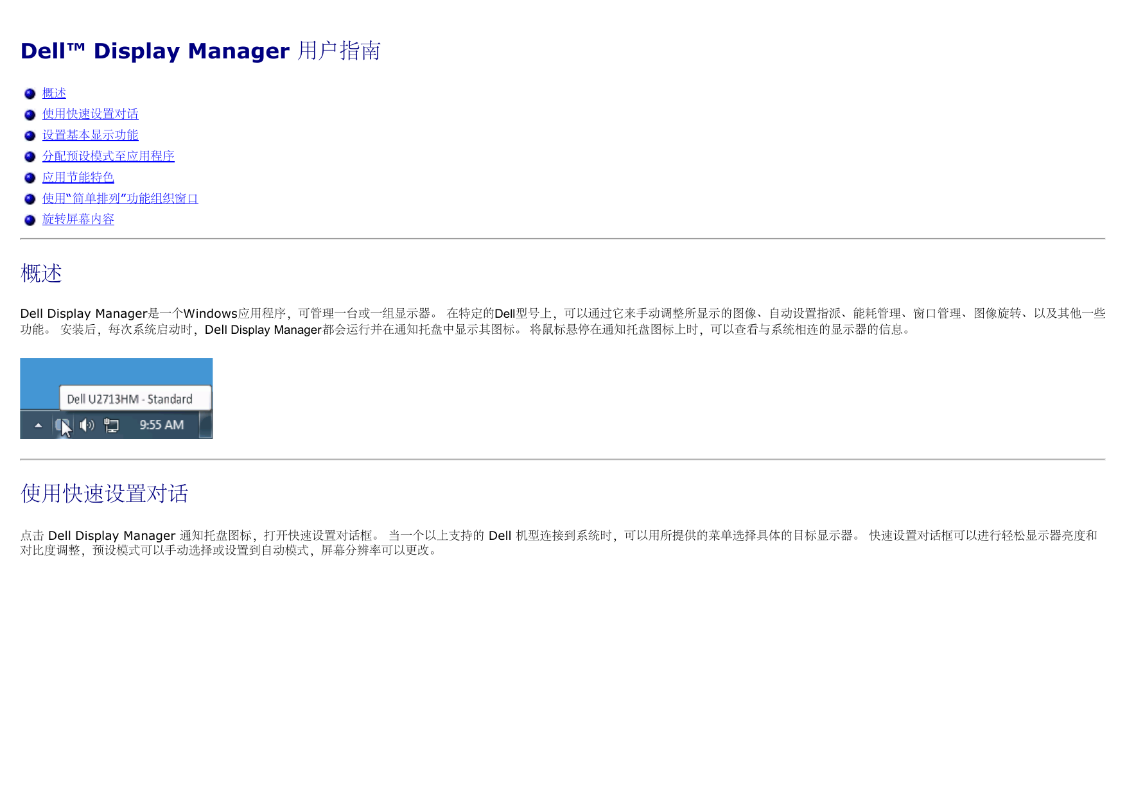Click the blue bullet beside 分配预设模式至应用程序
The width and height of the screenshot is (1127, 796).
coord(30,157)
